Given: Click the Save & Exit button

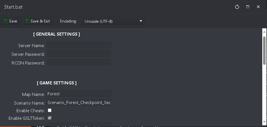Looking at the screenshot, I should tap(38, 21).
